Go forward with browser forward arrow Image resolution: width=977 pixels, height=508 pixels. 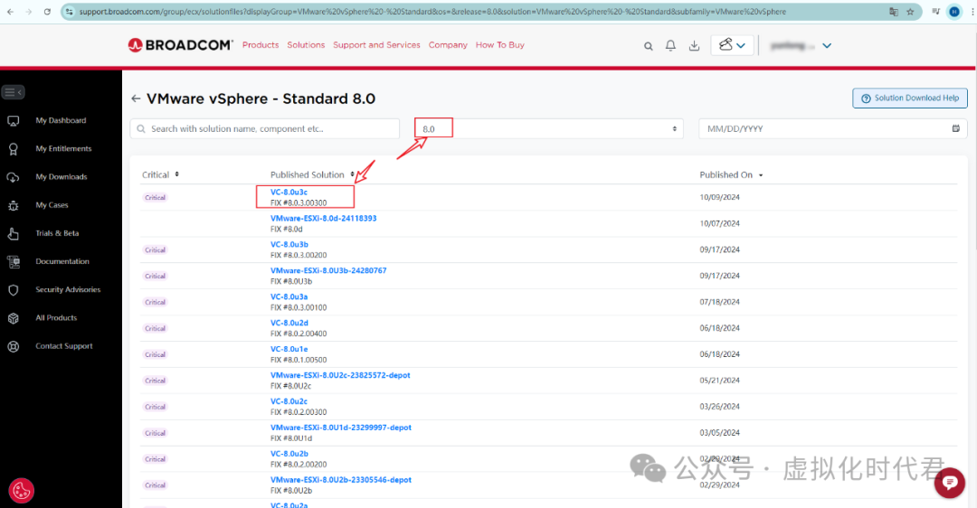pyautogui.click(x=29, y=11)
